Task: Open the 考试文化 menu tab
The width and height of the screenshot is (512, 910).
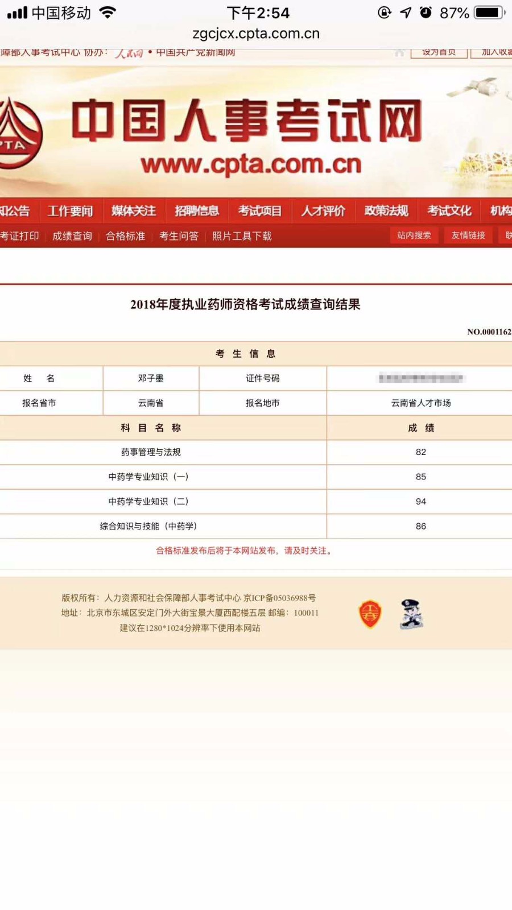Action: click(x=449, y=211)
